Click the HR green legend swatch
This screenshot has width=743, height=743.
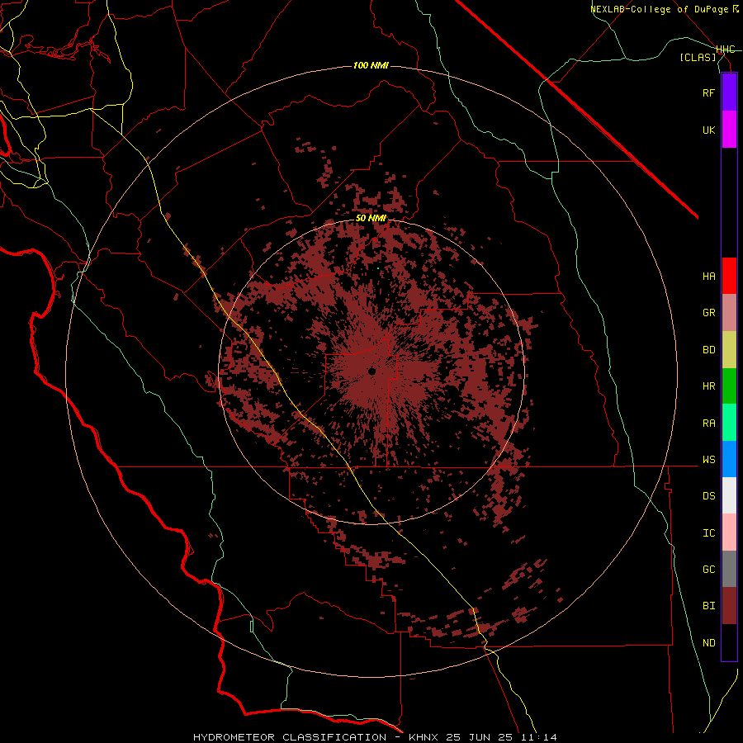coord(729,386)
